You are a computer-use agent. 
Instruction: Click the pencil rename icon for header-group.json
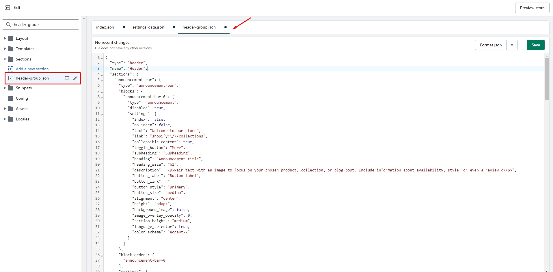click(x=75, y=78)
